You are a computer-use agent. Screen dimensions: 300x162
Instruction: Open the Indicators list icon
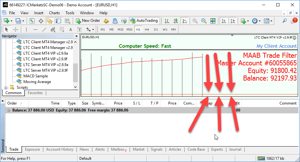(243, 21)
